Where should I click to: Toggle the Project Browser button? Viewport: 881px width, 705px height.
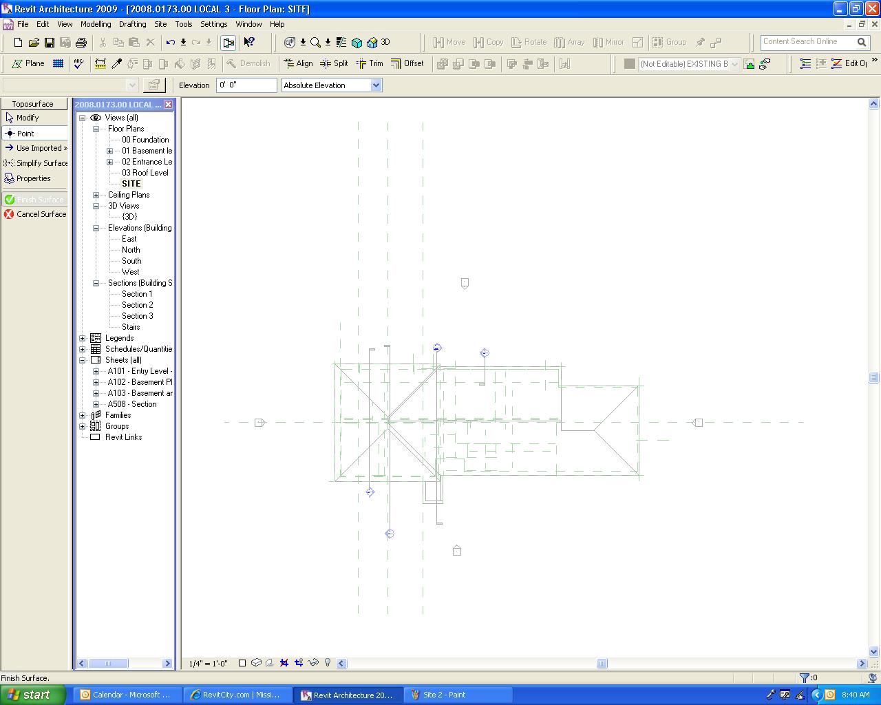pos(229,43)
